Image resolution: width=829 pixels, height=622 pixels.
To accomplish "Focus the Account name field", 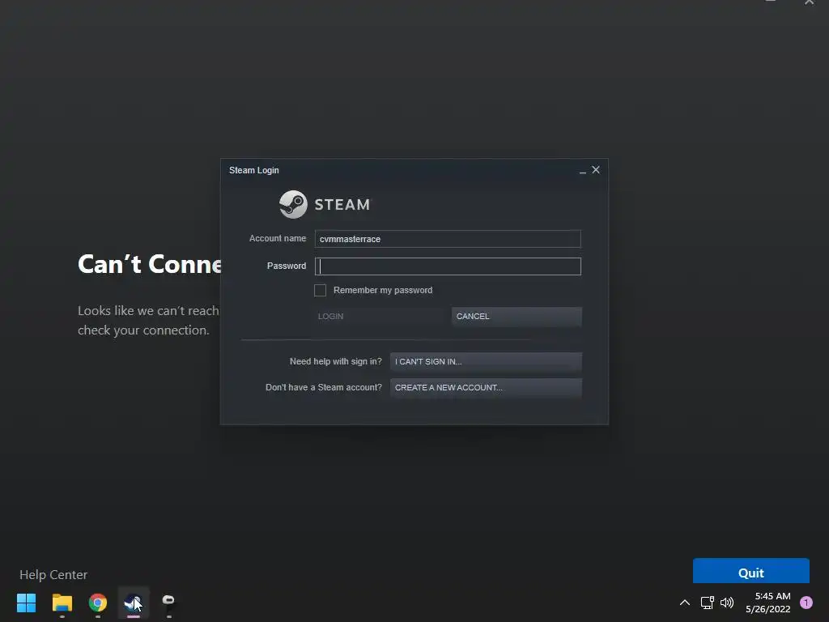I will 448,239.
